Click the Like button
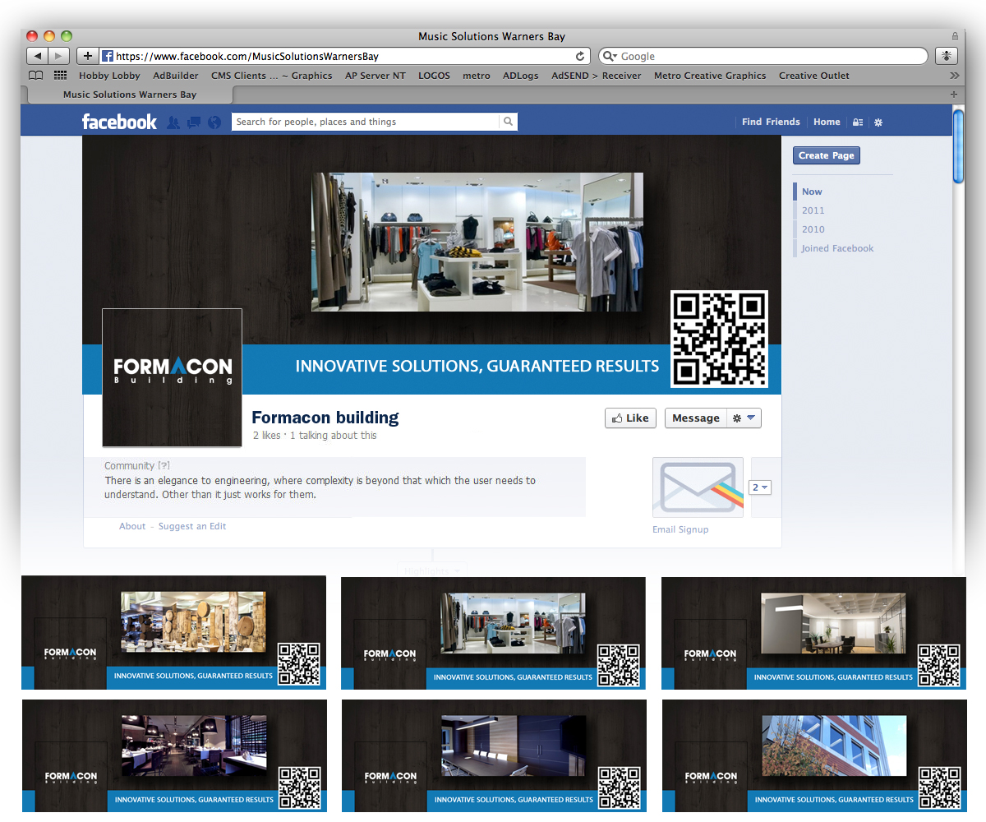 click(629, 418)
